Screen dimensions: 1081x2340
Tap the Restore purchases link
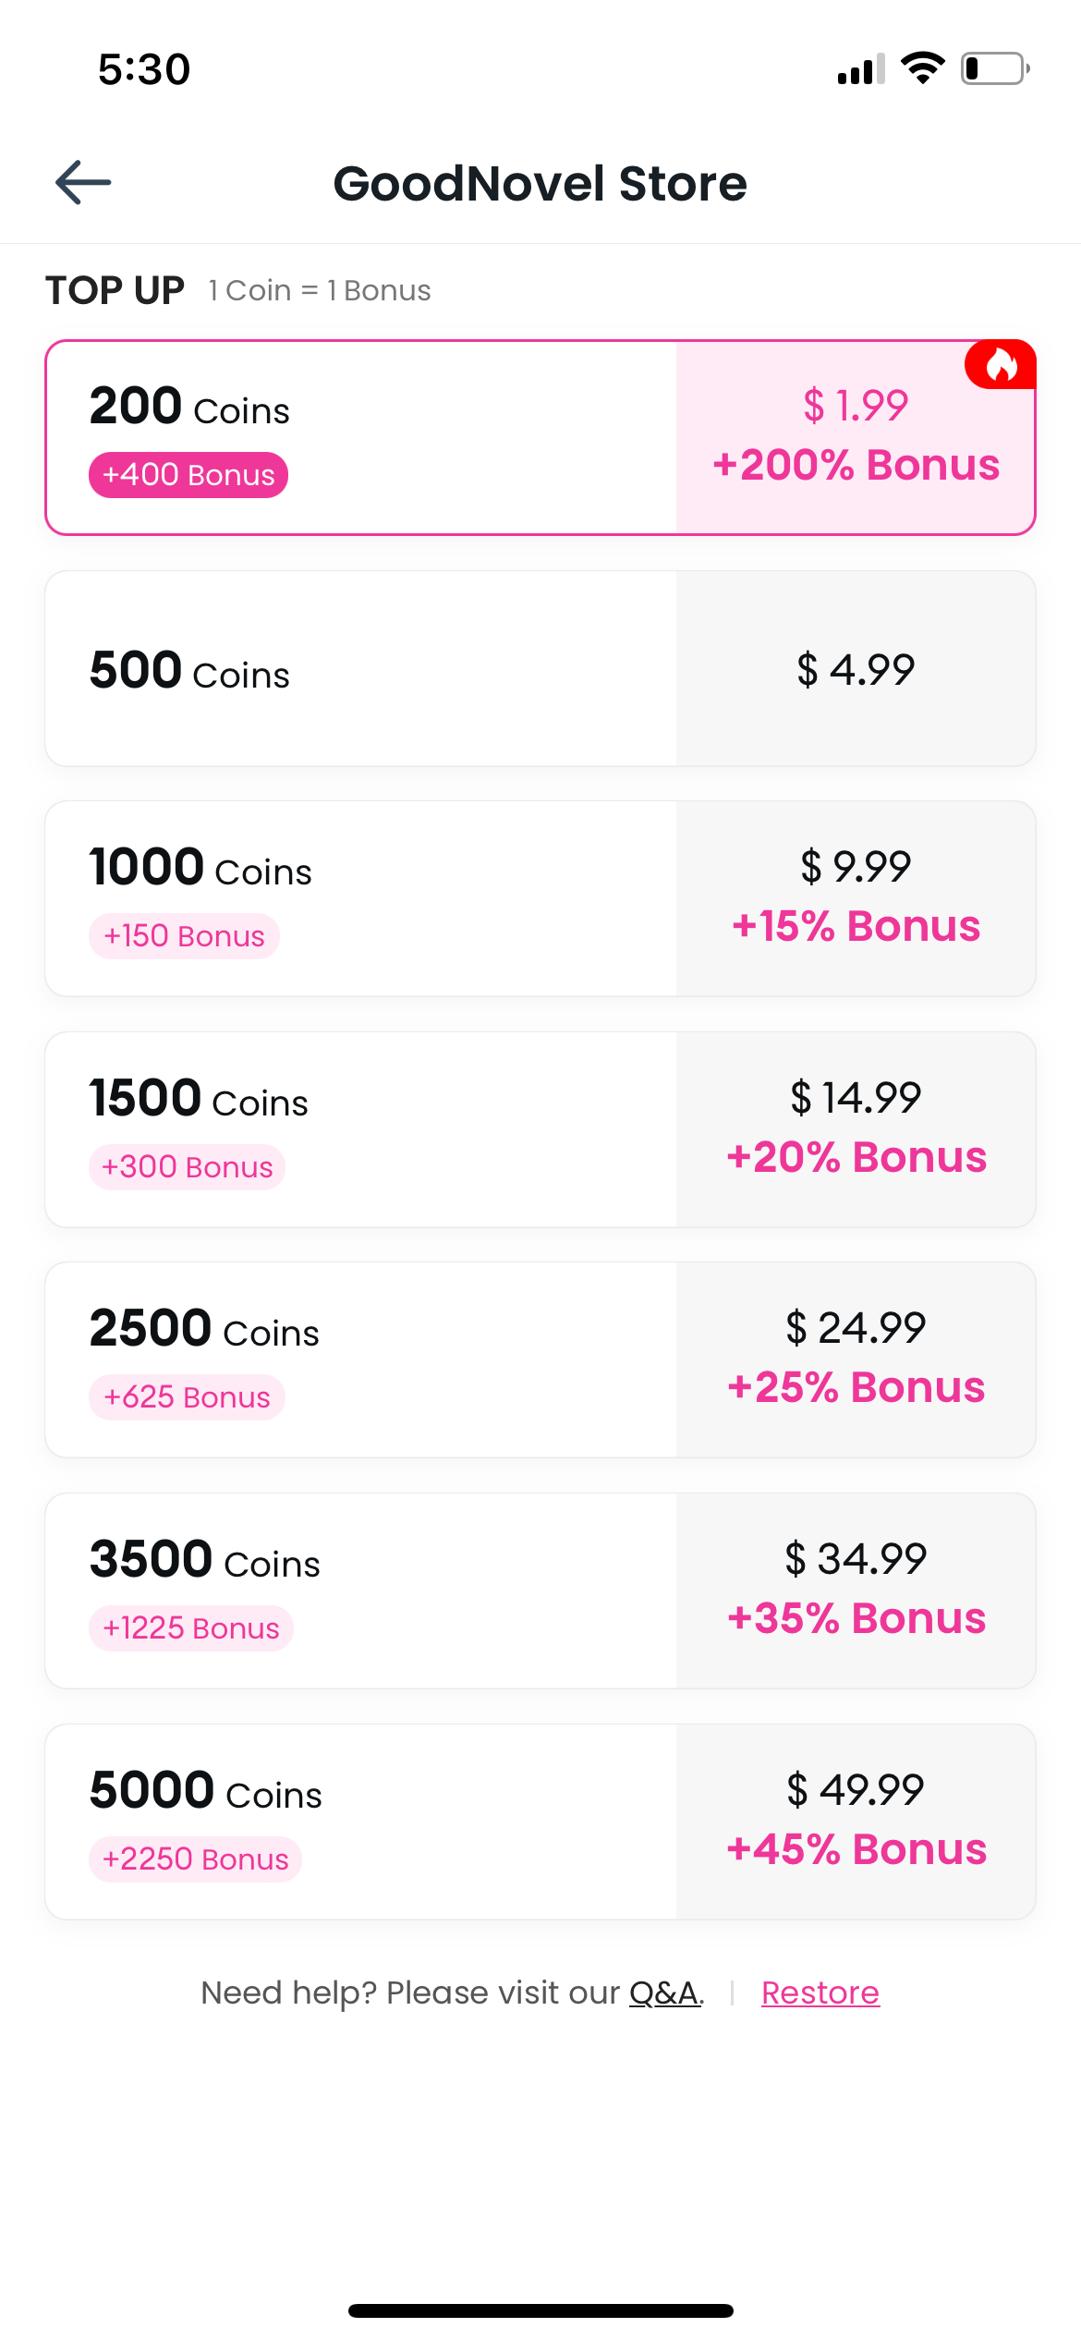(x=820, y=1993)
